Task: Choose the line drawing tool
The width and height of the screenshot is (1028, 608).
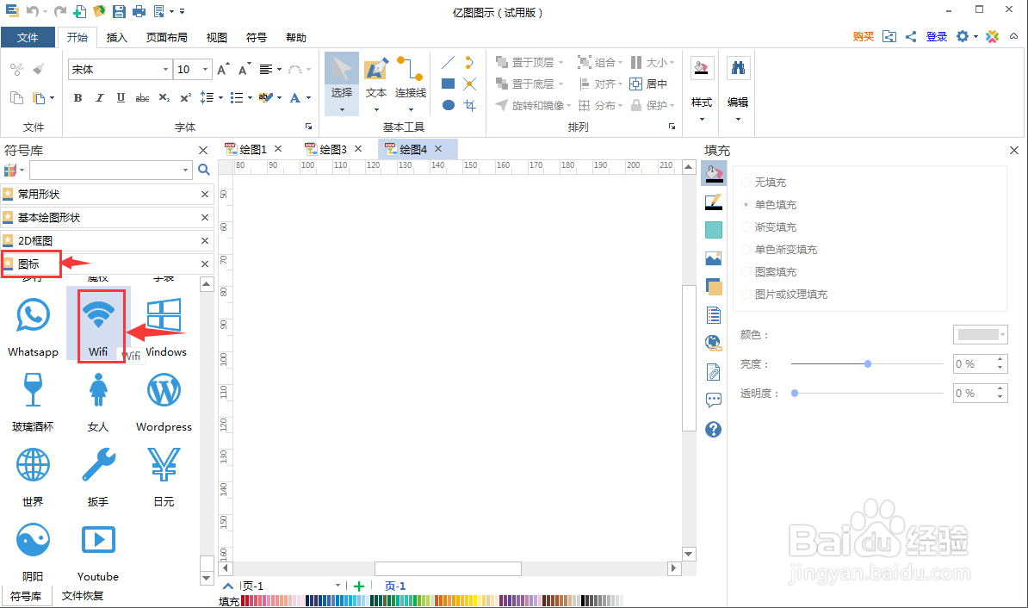Action: (x=449, y=62)
